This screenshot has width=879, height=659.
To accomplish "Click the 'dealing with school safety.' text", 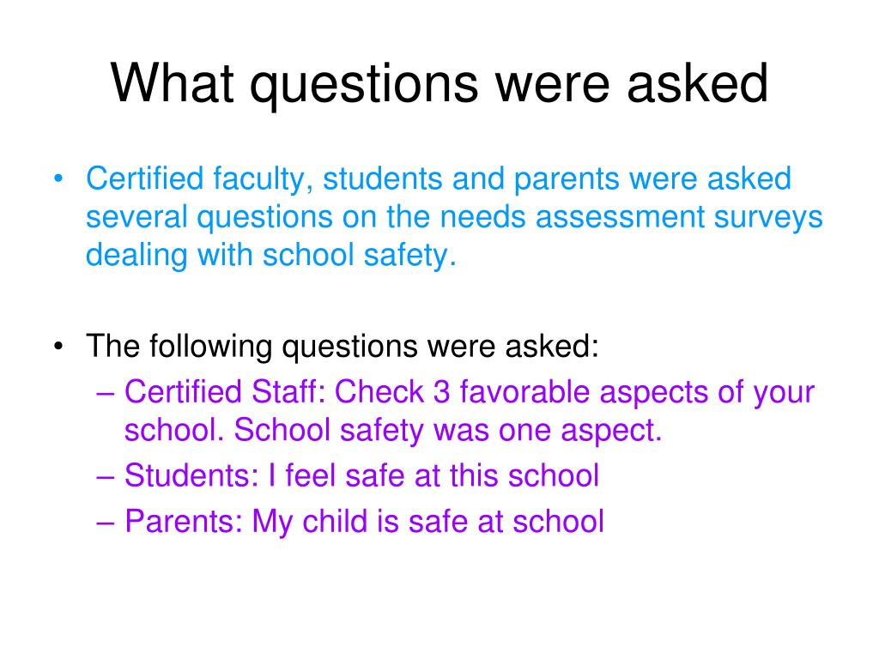I will click(271, 255).
